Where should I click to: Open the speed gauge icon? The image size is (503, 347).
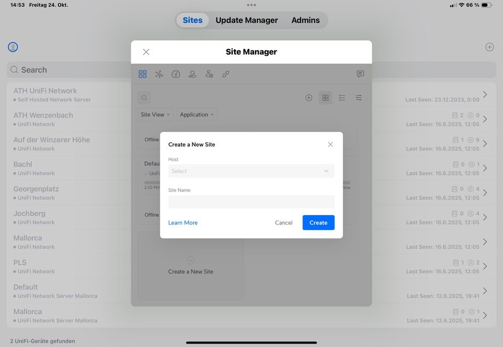click(176, 74)
